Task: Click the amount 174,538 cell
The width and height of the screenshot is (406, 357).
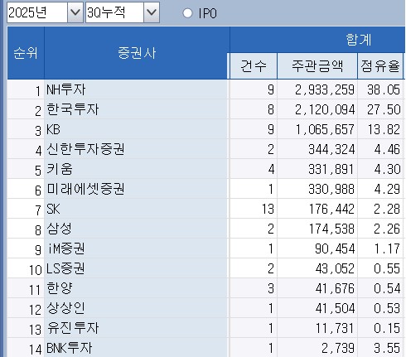Action: pyautogui.click(x=317, y=229)
